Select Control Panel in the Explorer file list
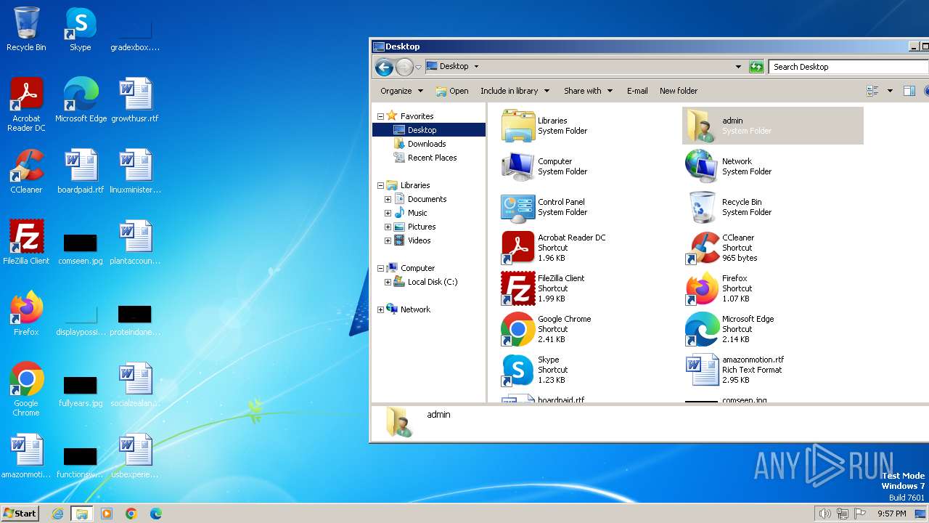 pyautogui.click(x=589, y=207)
